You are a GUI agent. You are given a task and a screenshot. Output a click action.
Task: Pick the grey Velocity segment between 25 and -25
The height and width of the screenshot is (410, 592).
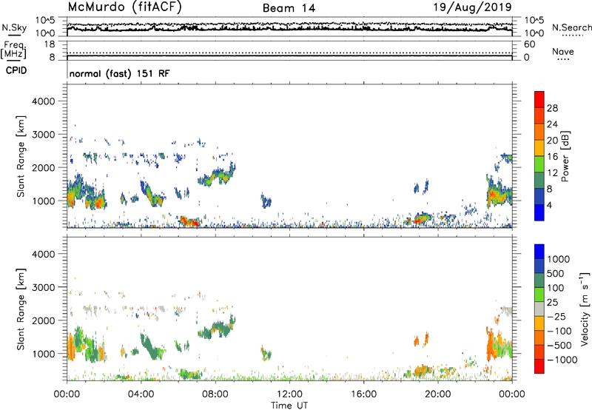(x=539, y=309)
